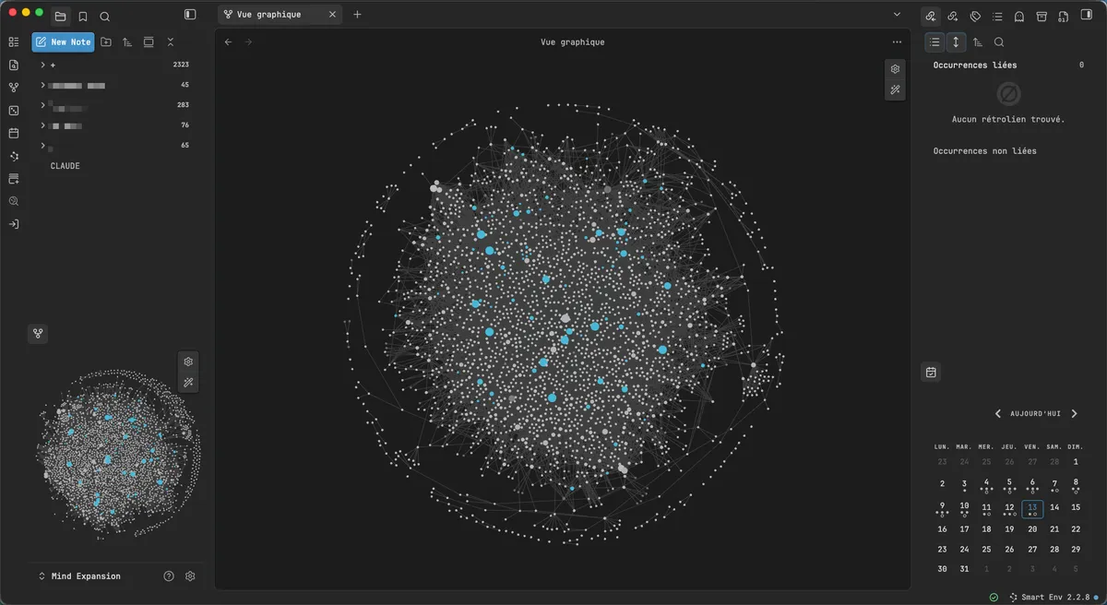Open the bookmarks sidebar tab

click(83, 16)
